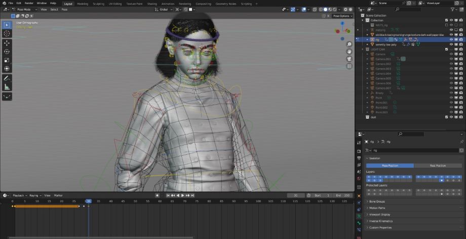Select the Measure tool
Screen dimensions: 466x239
coord(7,87)
